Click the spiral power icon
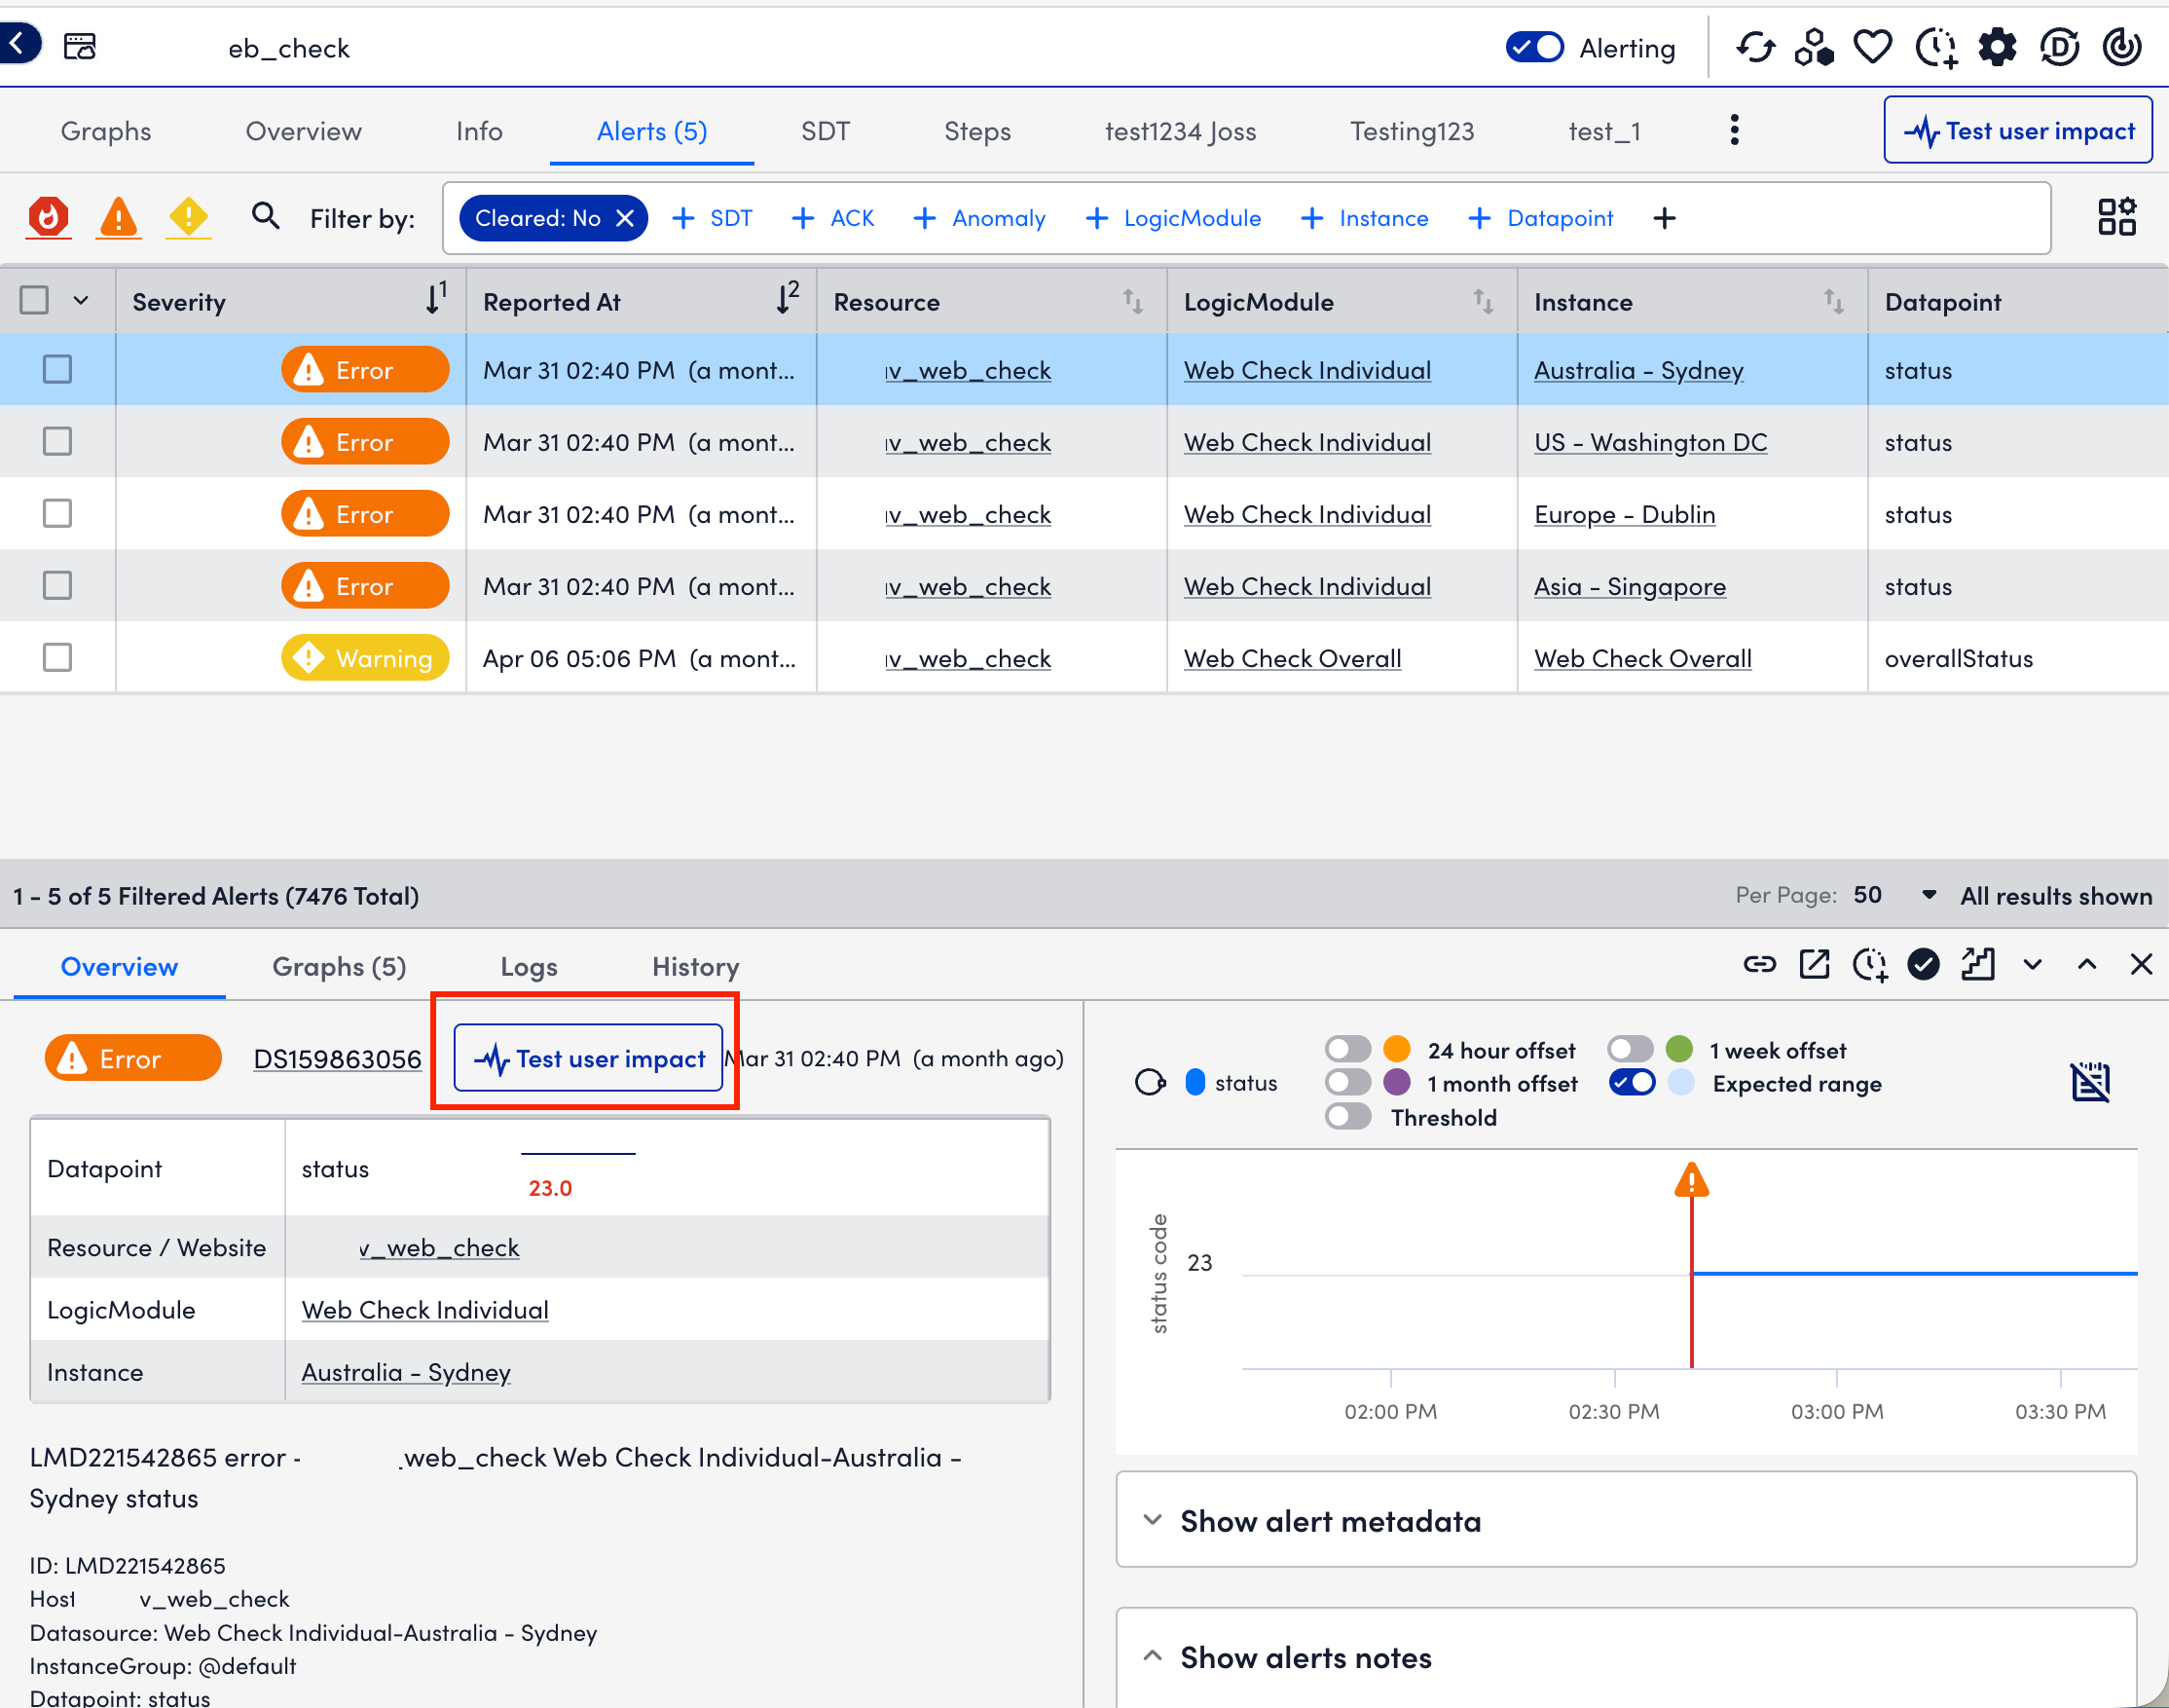This screenshot has width=2169, height=1708. (x=2121, y=47)
